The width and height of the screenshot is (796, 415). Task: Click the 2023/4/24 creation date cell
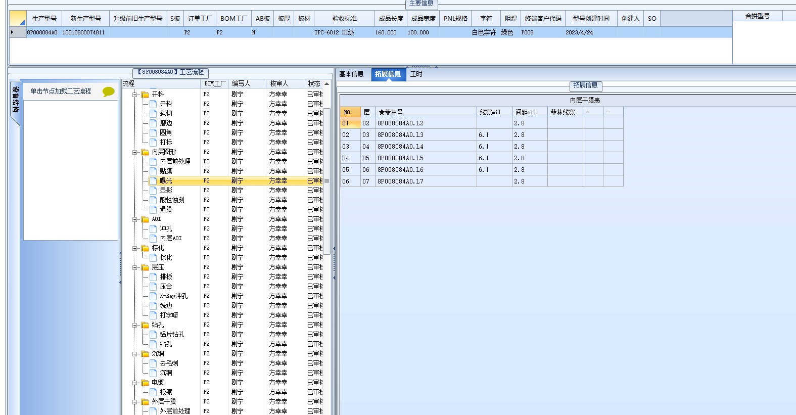(x=591, y=32)
